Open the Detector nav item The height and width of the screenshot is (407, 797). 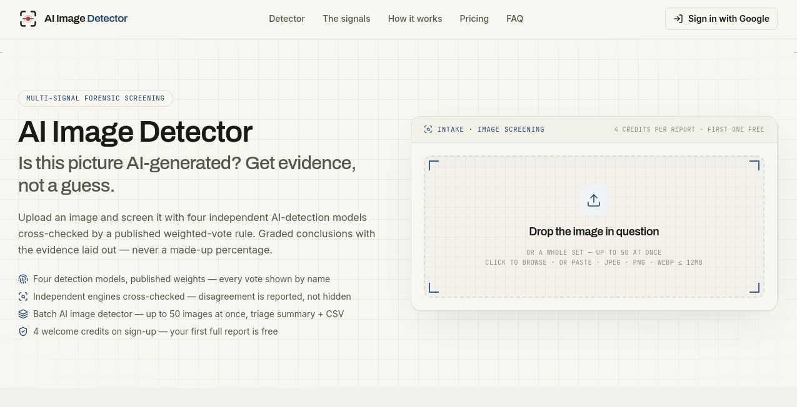click(x=287, y=19)
